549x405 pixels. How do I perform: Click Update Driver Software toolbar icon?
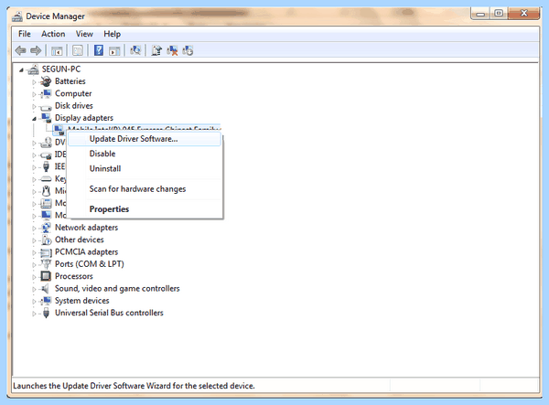click(x=156, y=50)
